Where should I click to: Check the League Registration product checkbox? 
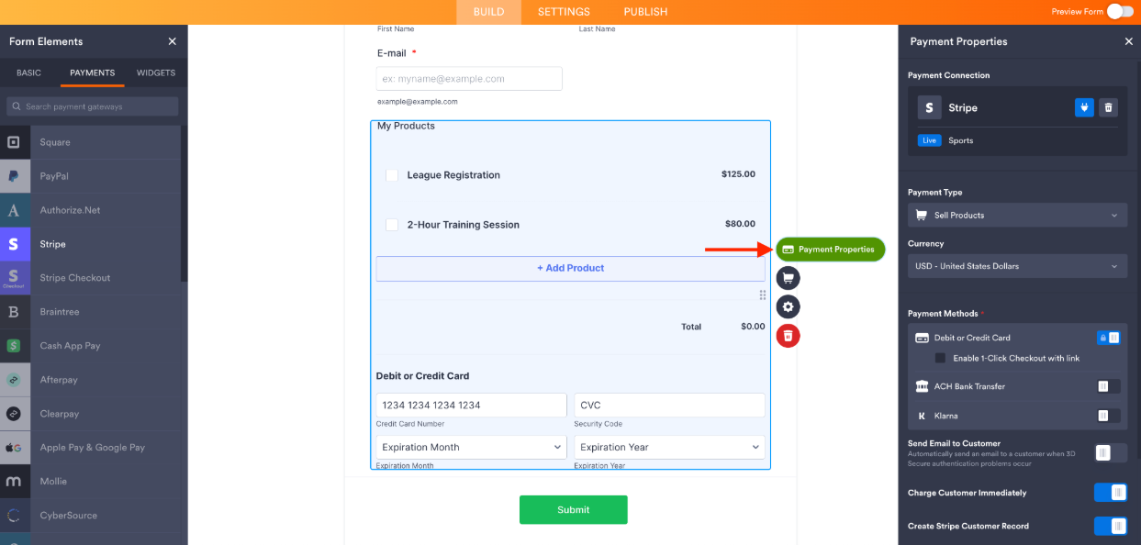click(x=392, y=175)
